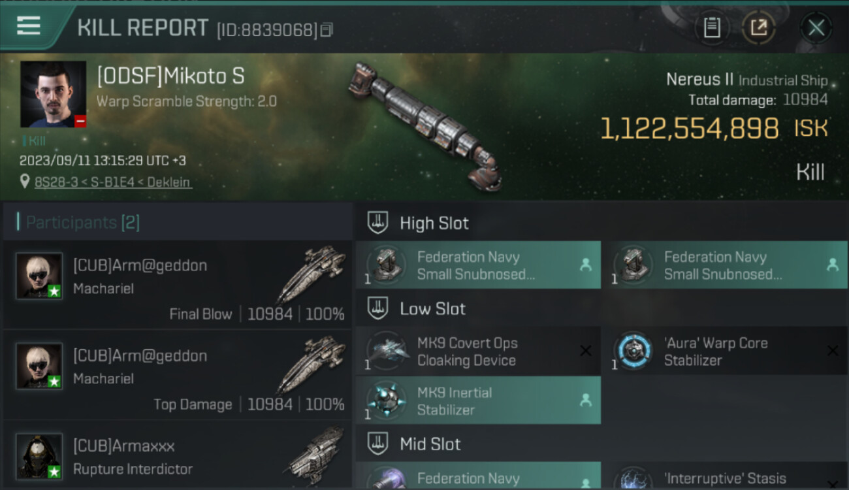Screen dimensions: 849x490
Task: Collapse the High Slot section
Action: (x=377, y=223)
